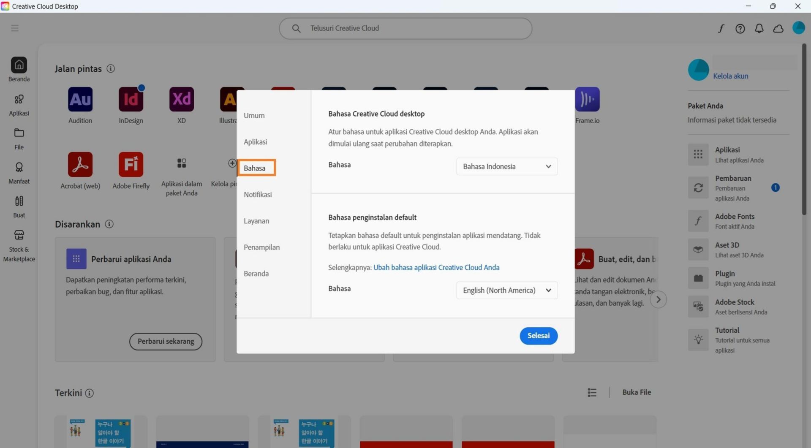Select the Penampilan preferences tab
The width and height of the screenshot is (811, 448).
click(x=261, y=247)
